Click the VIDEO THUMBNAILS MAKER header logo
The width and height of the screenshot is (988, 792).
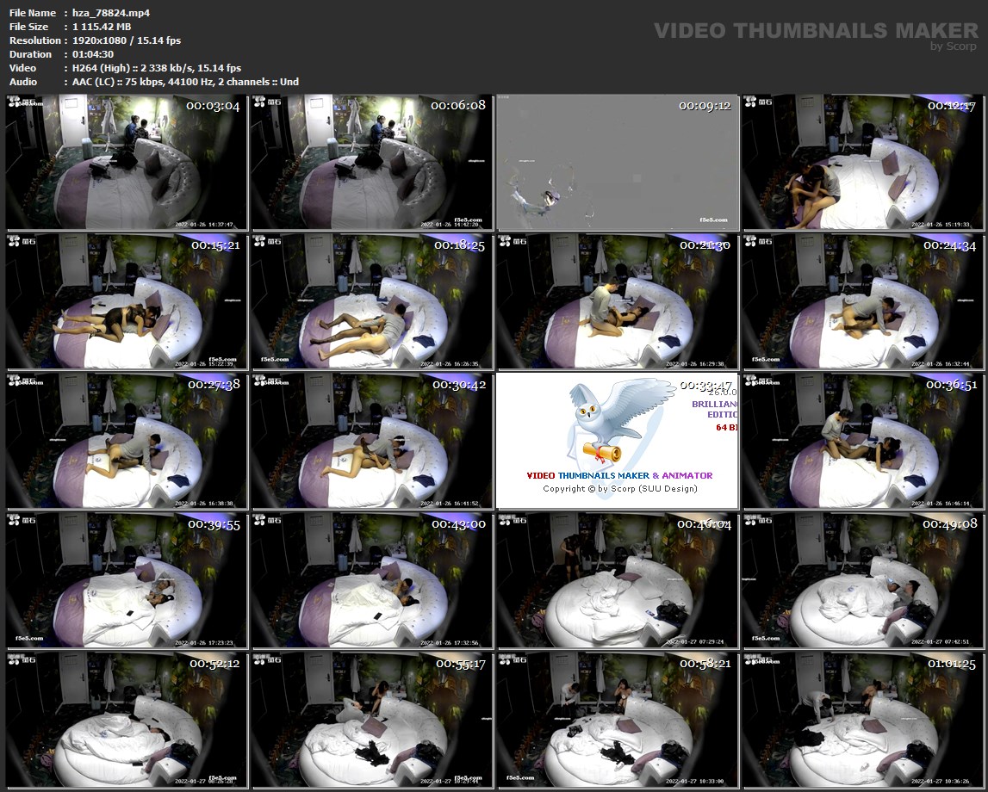pos(816,31)
